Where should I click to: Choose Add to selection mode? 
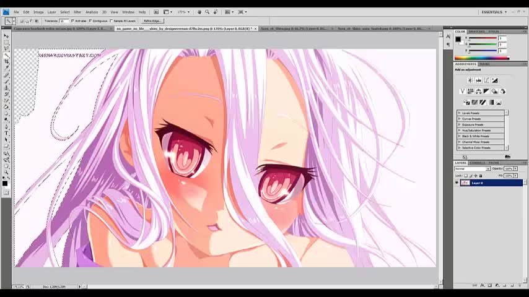coord(26,21)
